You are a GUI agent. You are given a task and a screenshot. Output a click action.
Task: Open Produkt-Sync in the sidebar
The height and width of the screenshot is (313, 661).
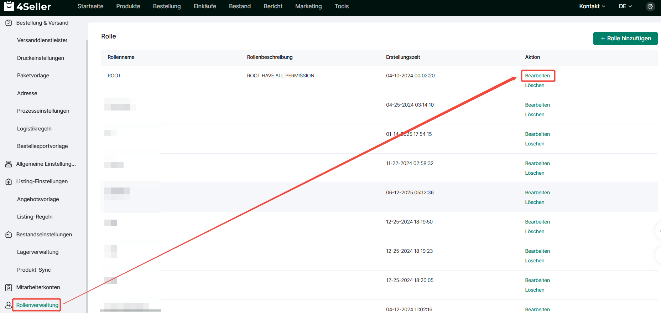click(x=34, y=270)
